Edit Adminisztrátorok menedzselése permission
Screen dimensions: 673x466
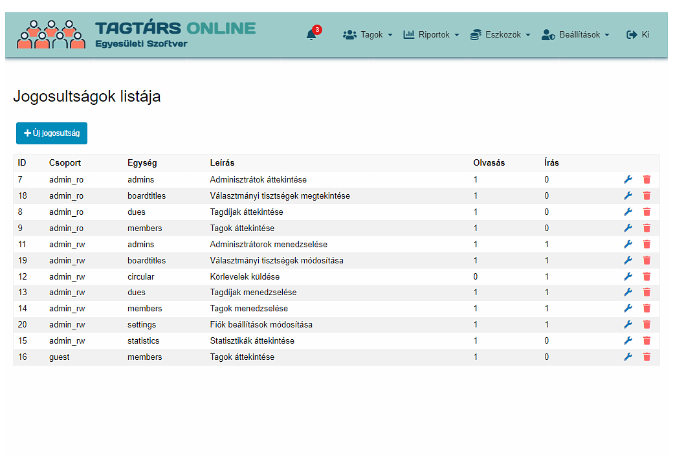click(x=628, y=244)
